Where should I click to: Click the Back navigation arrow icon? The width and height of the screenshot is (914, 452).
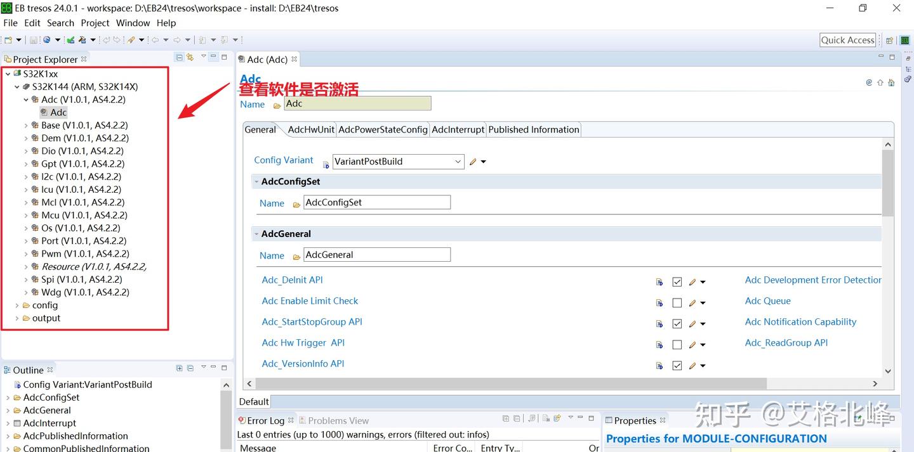(x=155, y=40)
